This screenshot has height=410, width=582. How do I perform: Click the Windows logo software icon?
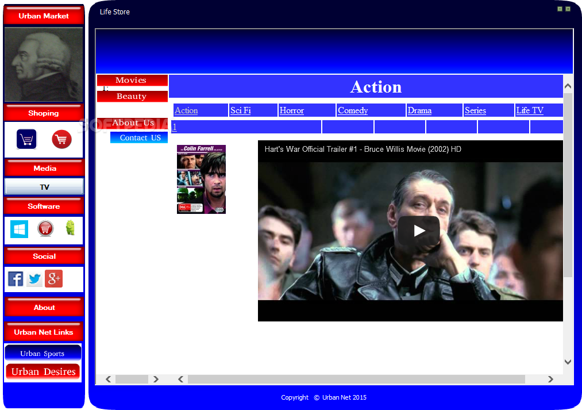coord(20,229)
